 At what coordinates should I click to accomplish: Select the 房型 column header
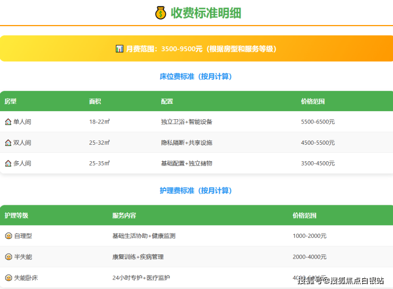point(11,101)
